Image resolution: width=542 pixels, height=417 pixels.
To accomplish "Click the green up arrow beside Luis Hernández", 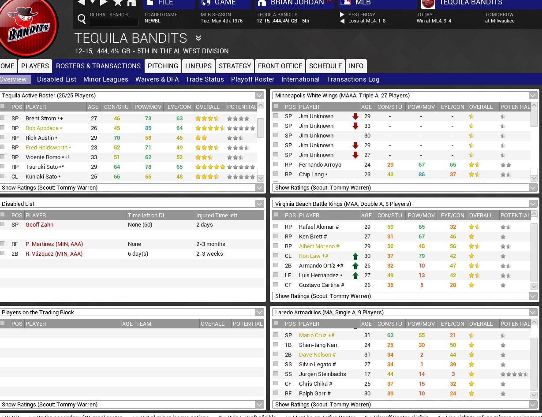I will point(355,276).
